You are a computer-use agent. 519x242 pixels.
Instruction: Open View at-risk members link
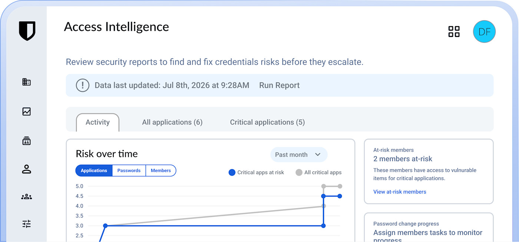(400, 192)
